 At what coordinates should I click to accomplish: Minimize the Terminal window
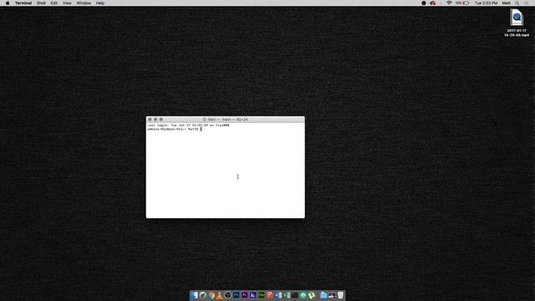pyautogui.click(x=155, y=120)
